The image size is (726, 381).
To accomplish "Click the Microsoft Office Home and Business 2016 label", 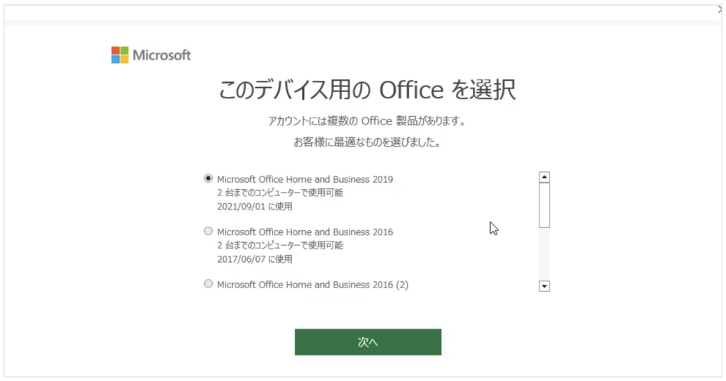I will click(305, 232).
